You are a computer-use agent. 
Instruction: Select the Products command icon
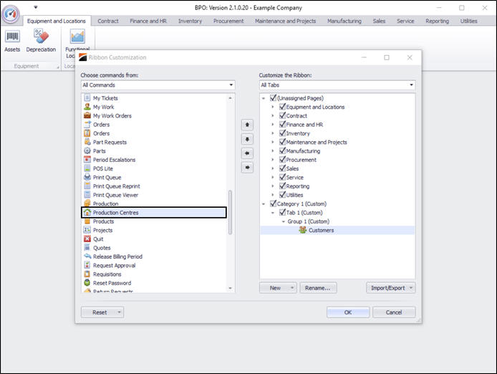point(87,221)
